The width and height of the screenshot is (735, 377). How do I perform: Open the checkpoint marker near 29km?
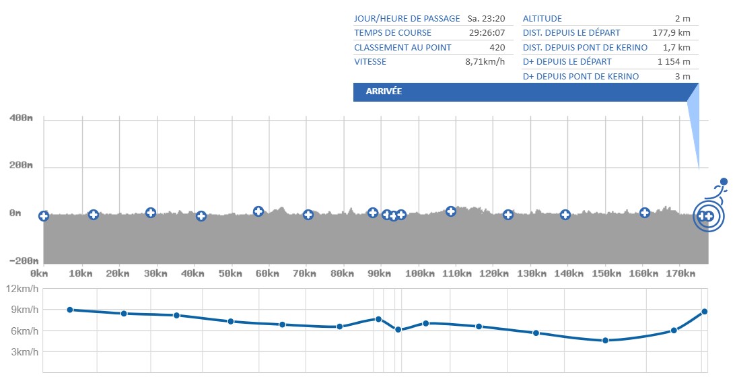(x=151, y=213)
